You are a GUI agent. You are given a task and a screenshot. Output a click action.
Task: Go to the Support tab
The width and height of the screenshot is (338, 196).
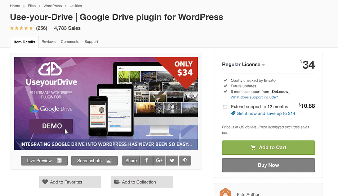(91, 42)
